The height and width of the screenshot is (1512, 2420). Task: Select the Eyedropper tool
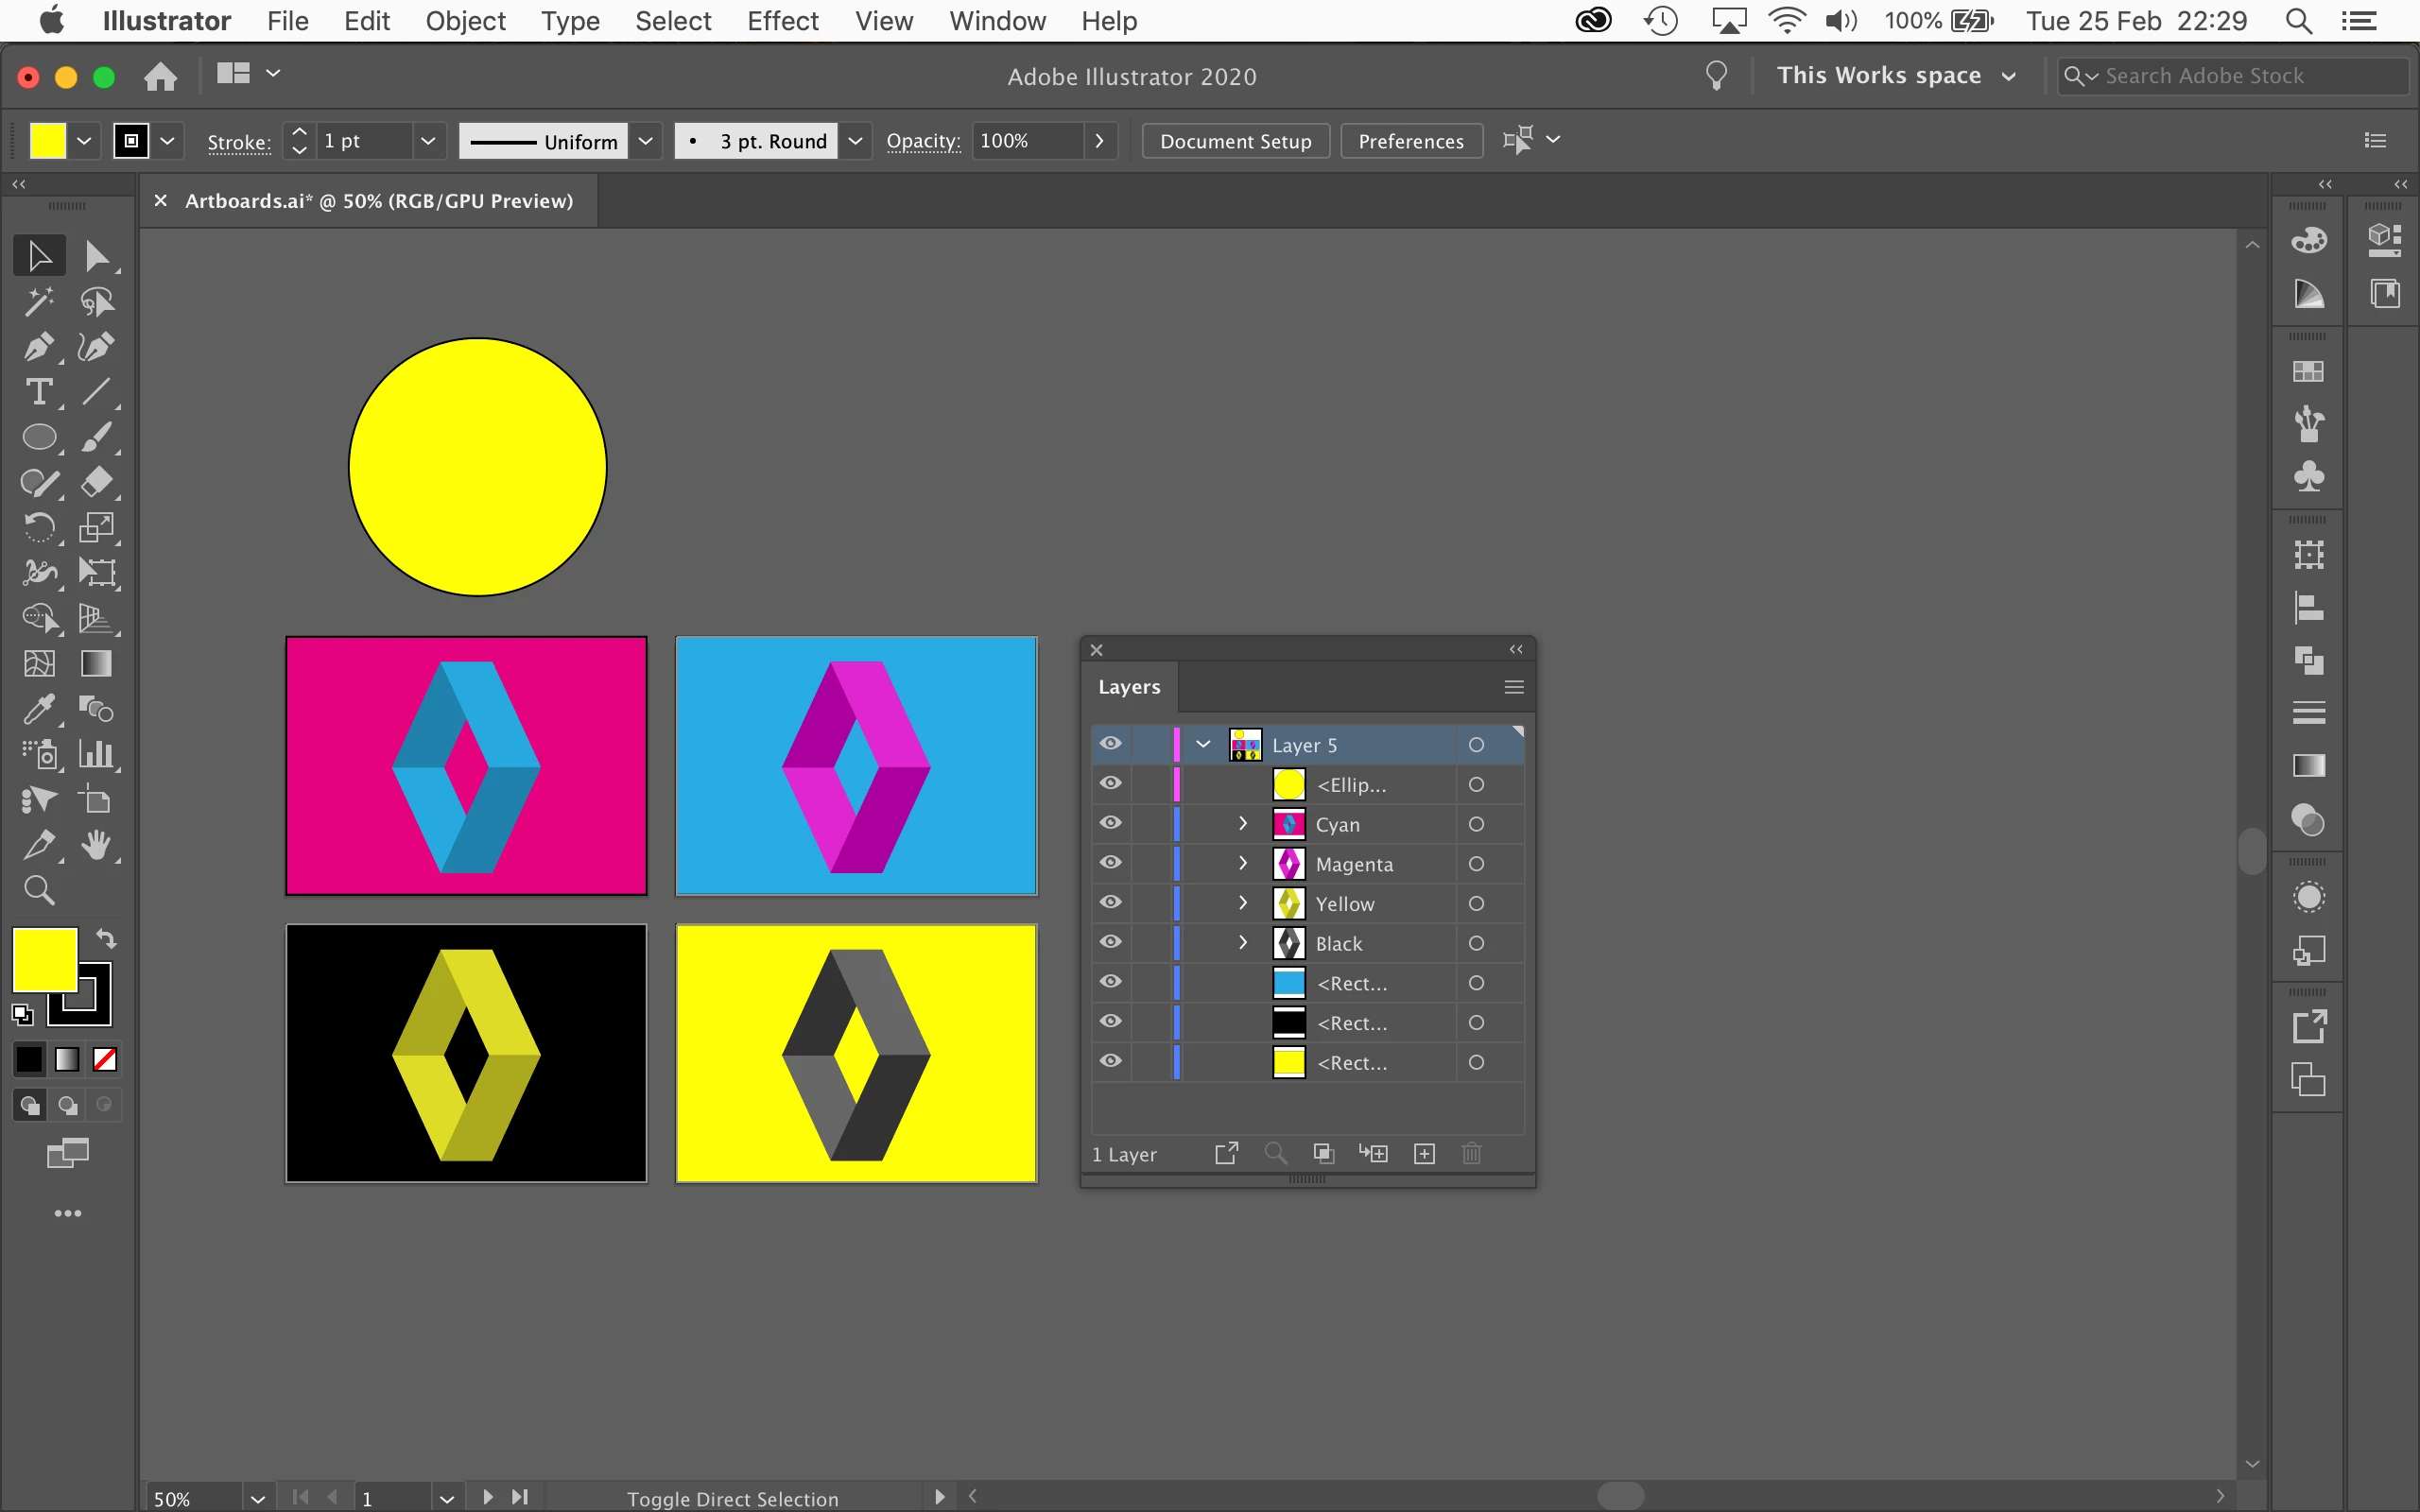(x=38, y=709)
